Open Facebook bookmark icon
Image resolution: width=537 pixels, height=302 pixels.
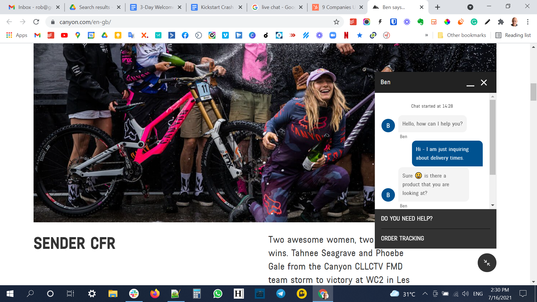pos(185,35)
